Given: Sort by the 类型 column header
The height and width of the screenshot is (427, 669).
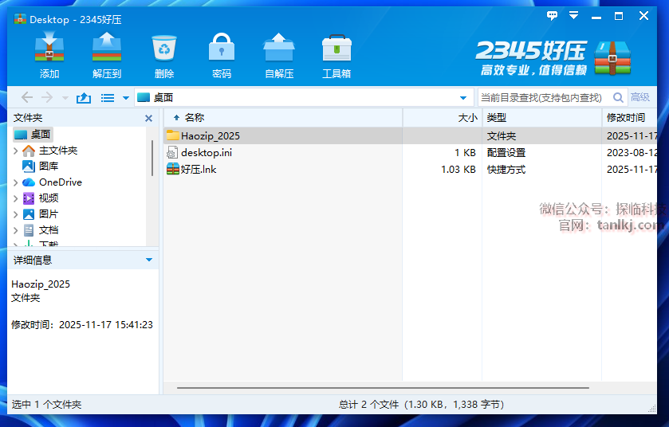Looking at the screenshot, I should 542,118.
